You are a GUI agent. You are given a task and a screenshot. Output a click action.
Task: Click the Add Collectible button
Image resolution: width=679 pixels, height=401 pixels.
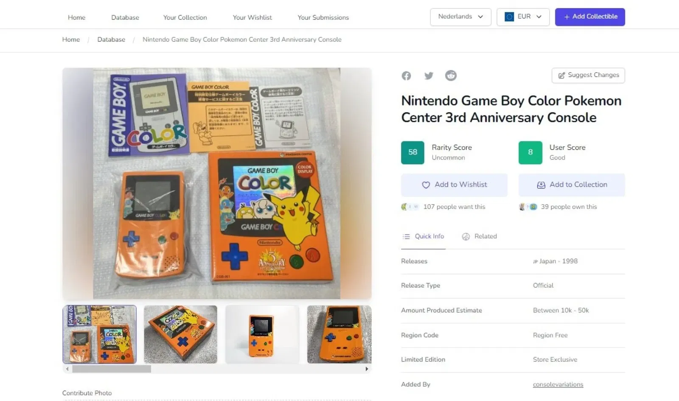pos(590,17)
